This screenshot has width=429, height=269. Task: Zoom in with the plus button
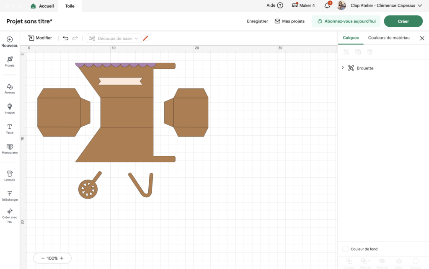tap(62, 258)
